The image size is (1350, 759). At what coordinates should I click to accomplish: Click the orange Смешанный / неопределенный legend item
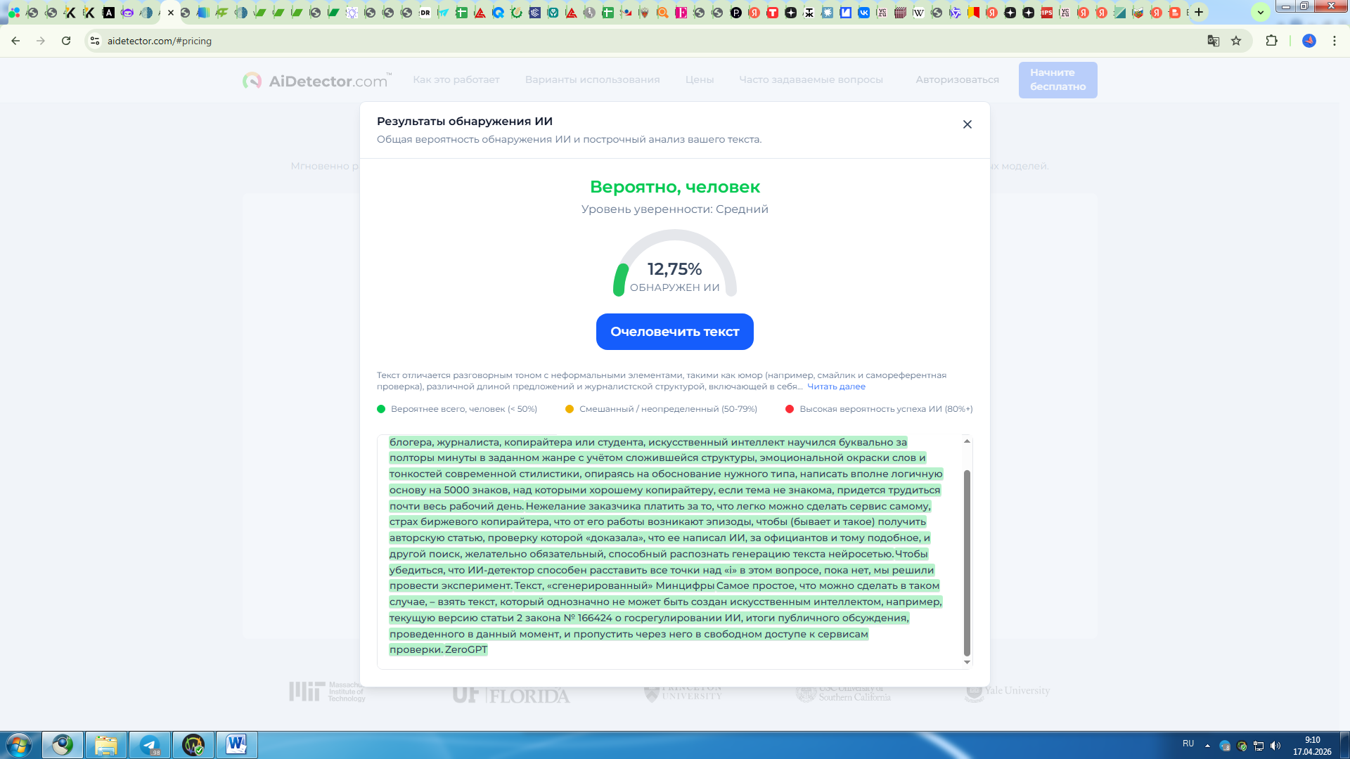click(661, 409)
